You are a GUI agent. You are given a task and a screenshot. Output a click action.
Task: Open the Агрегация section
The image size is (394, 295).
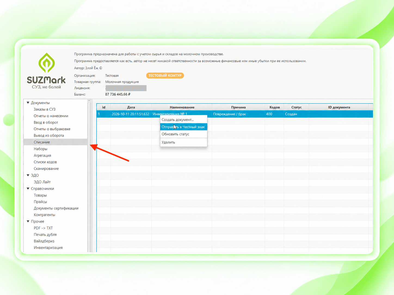click(x=42, y=155)
